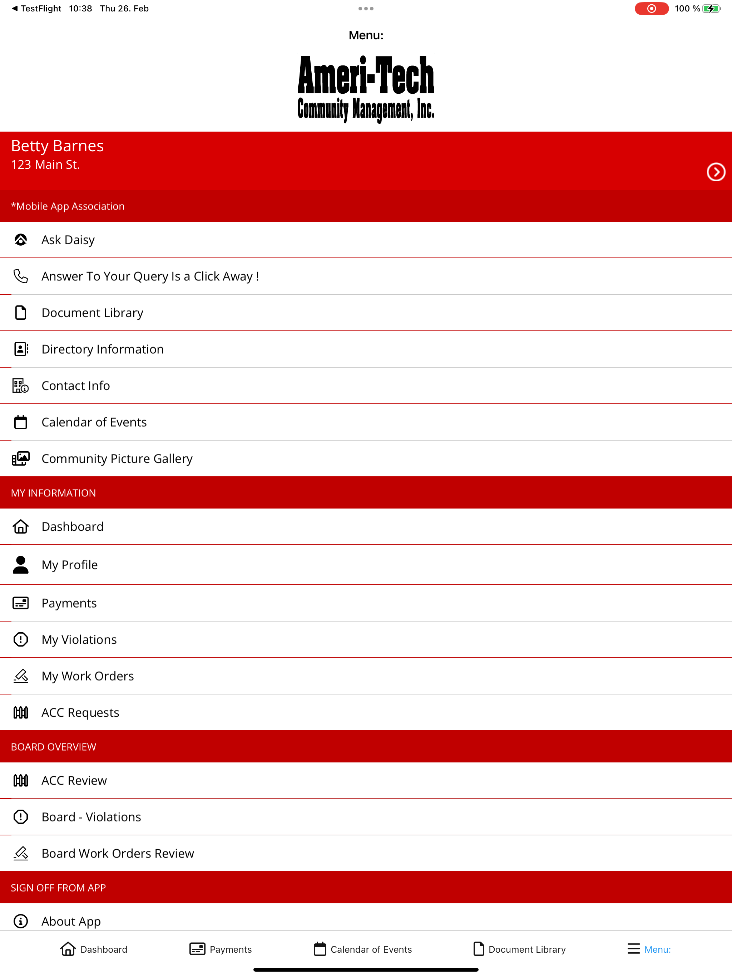
Task: Tap the building info icon for Contact Info
Action: click(x=21, y=386)
